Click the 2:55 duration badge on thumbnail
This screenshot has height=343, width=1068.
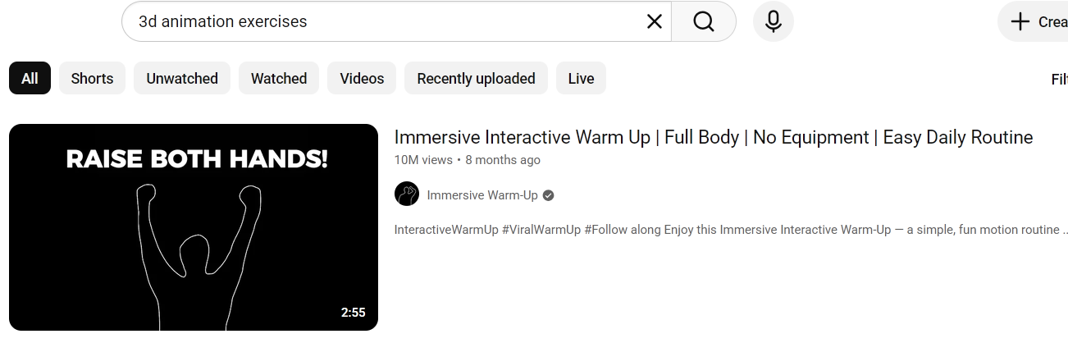[353, 313]
